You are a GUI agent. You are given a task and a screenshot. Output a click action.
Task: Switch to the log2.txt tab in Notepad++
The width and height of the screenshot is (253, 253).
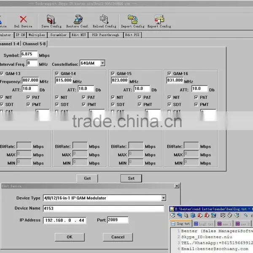click(204, 224)
